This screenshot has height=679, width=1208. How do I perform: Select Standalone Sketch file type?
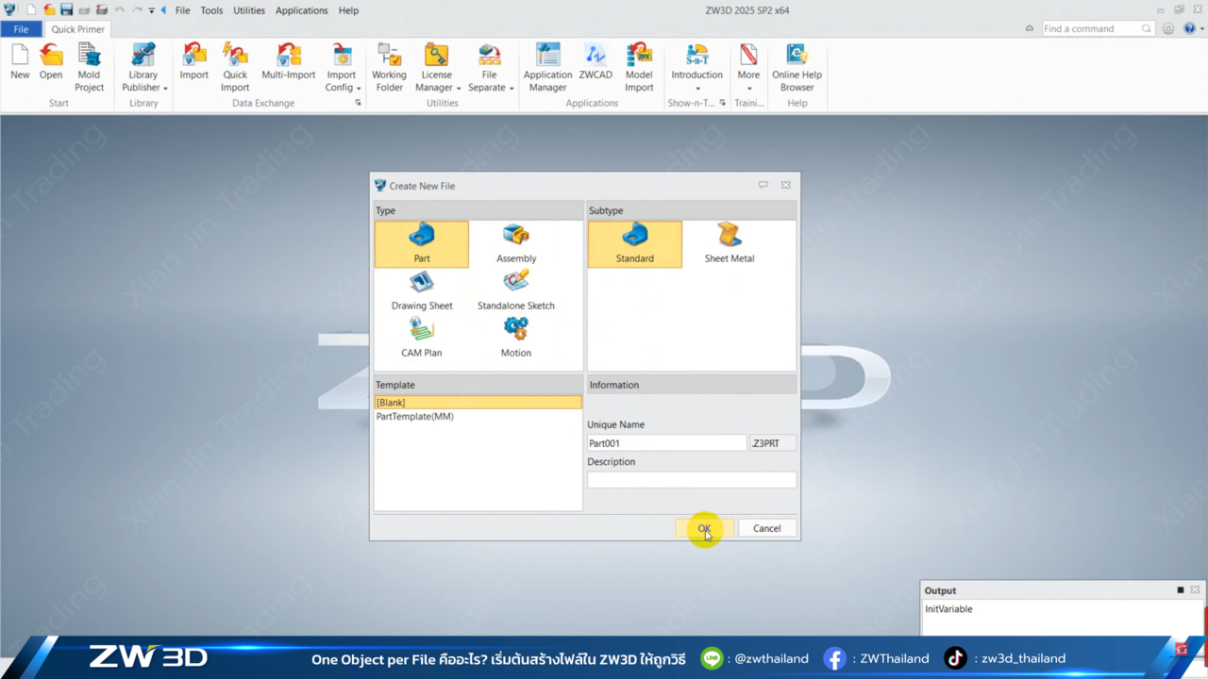pos(515,290)
